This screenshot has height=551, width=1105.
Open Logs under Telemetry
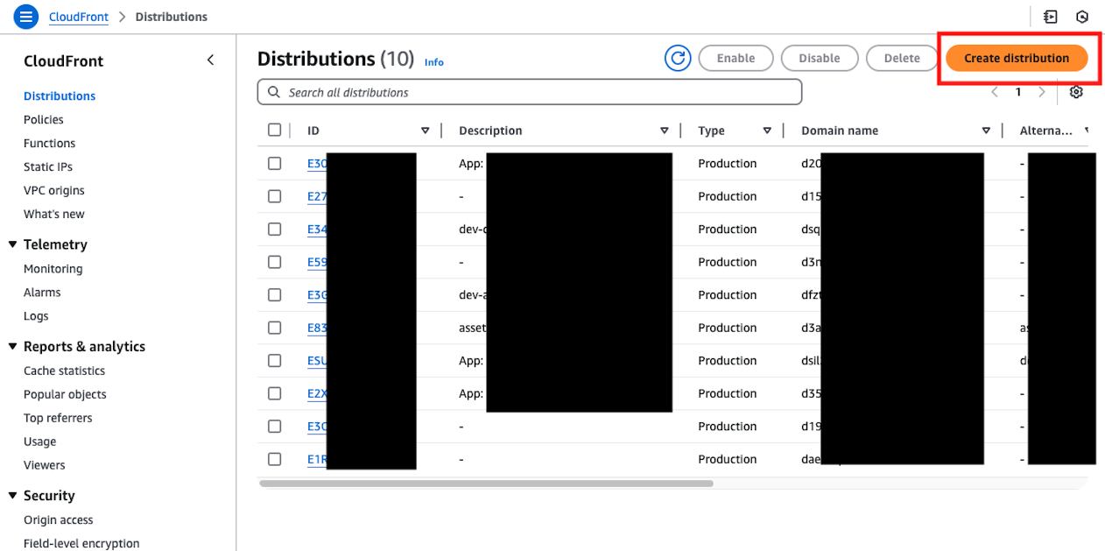pyautogui.click(x=36, y=316)
